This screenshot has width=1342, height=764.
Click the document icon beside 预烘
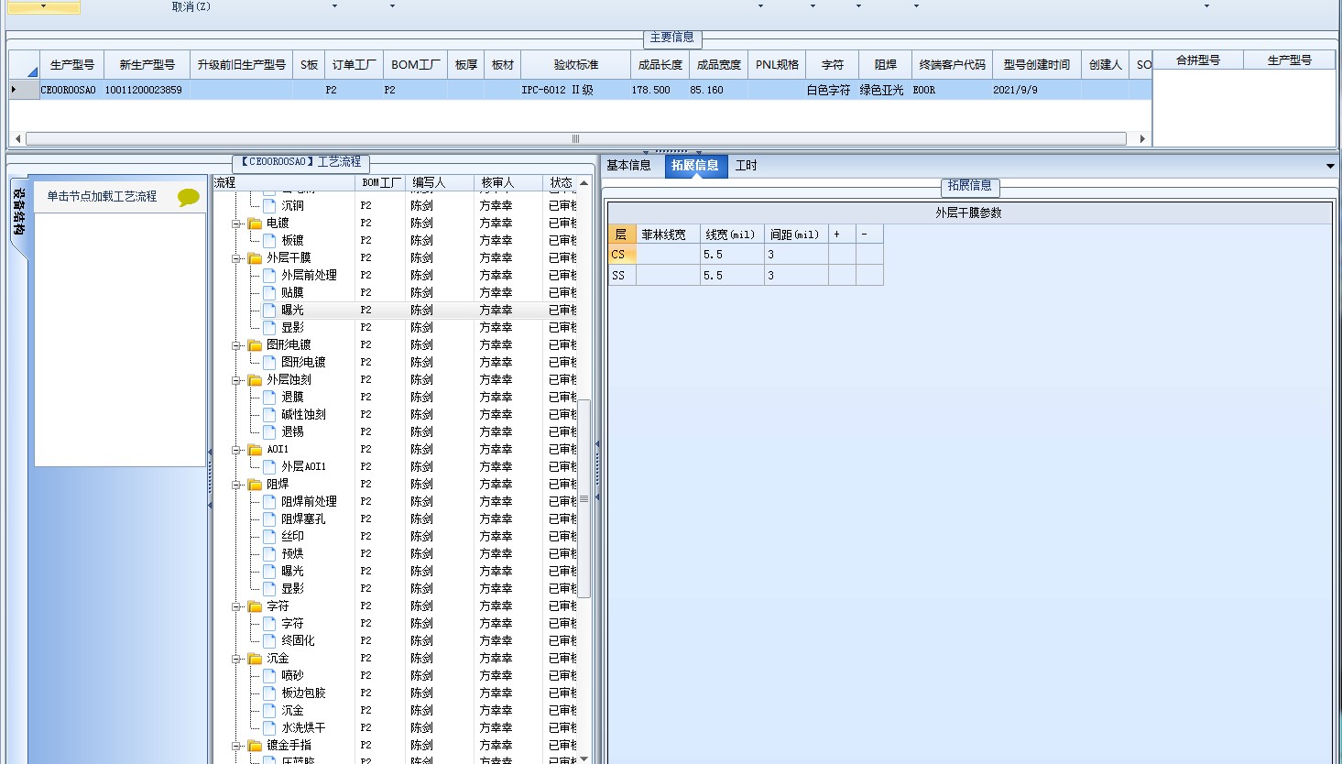pyautogui.click(x=269, y=554)
